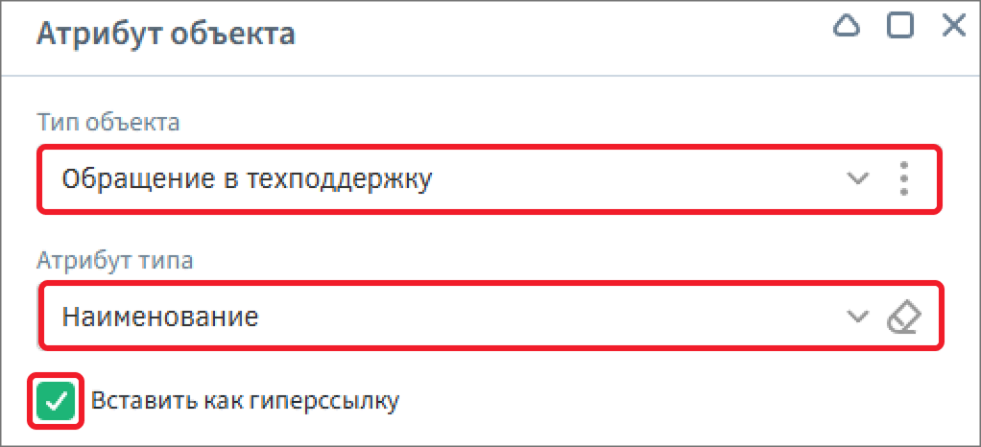Open combo box showing Наименование
This screenshot has width=981, height=447.
click(491, 317)
